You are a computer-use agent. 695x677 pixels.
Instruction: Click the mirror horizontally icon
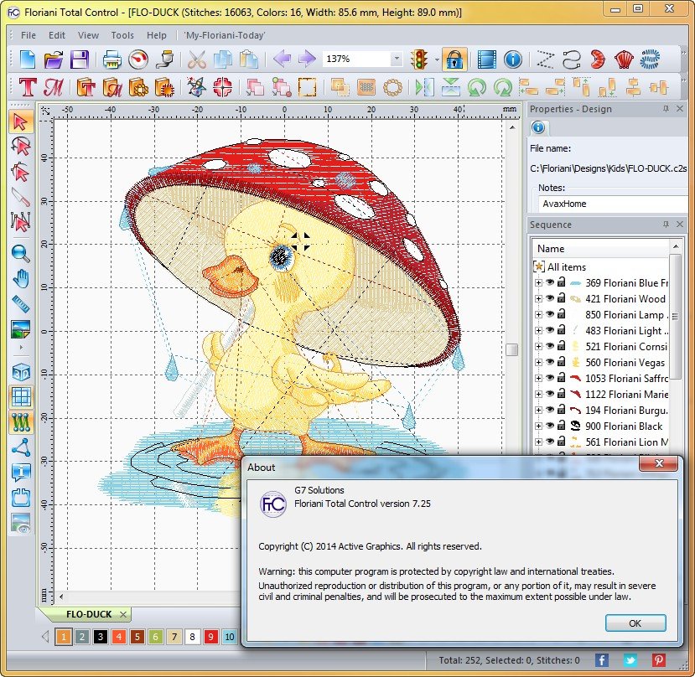point(423,87)
